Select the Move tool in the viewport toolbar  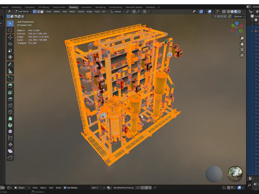[10, 37]
